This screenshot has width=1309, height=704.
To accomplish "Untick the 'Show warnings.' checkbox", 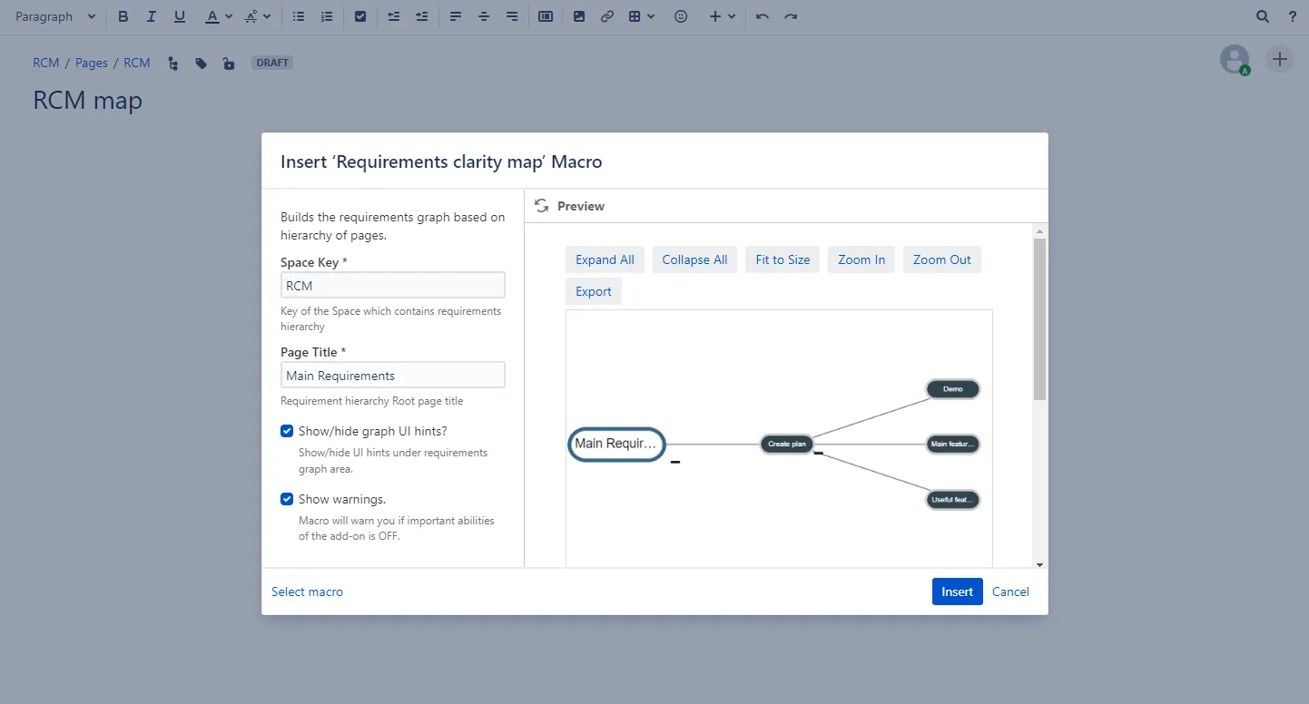I will [x=287, y=499].
